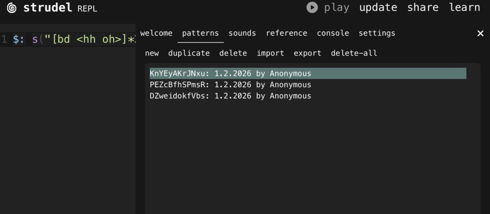
Task: Select the patterns tab
Action: coord(200,33)
